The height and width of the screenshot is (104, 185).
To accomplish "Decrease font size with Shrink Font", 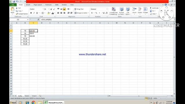I will click(54, 9).
